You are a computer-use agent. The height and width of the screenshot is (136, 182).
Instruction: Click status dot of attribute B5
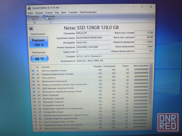[36, 128]
